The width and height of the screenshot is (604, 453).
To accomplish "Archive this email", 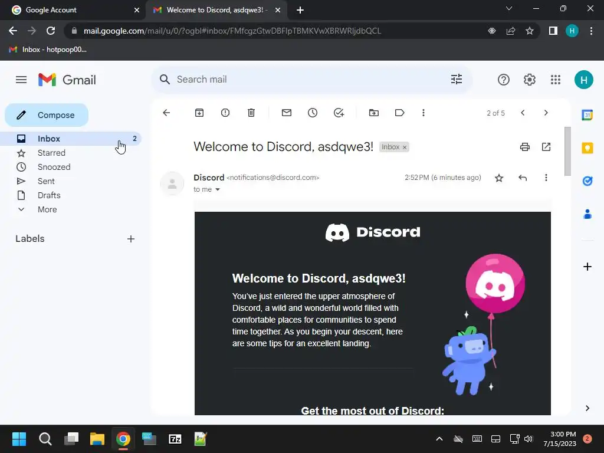I will [199, 113].
